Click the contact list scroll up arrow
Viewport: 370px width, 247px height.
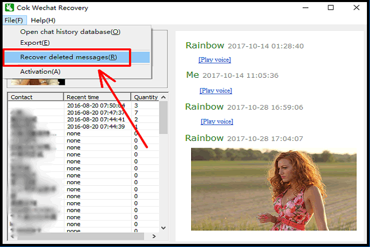[x=163, y=97]
